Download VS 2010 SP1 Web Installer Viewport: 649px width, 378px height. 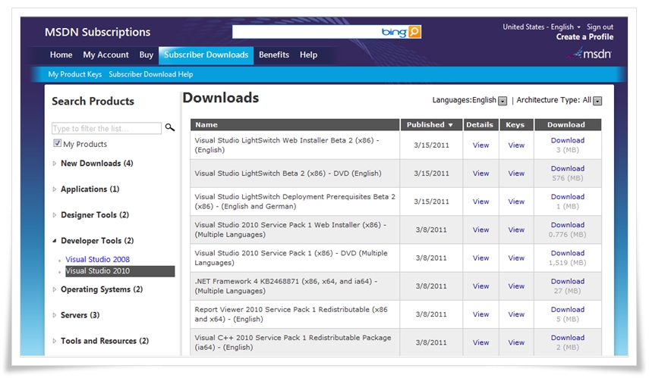pyautogui.click(x=568, y=225)
